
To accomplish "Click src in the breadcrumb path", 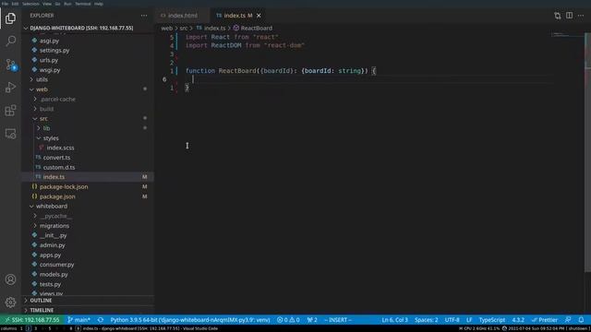I will coord(184,29).
